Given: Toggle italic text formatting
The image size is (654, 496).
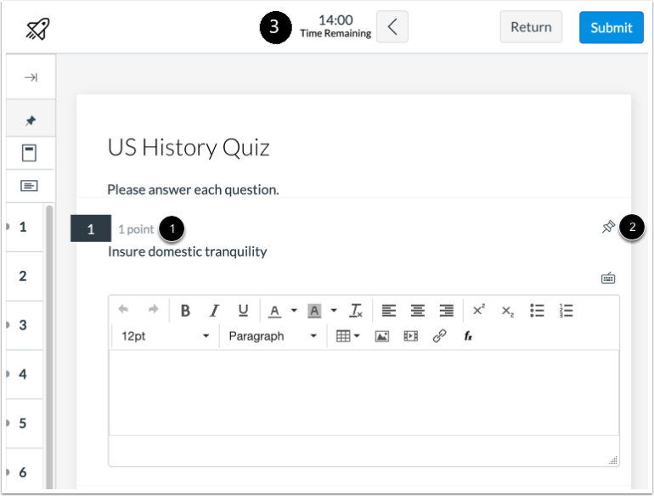Looking at the screenshot, I should click(x=214, y=310).
